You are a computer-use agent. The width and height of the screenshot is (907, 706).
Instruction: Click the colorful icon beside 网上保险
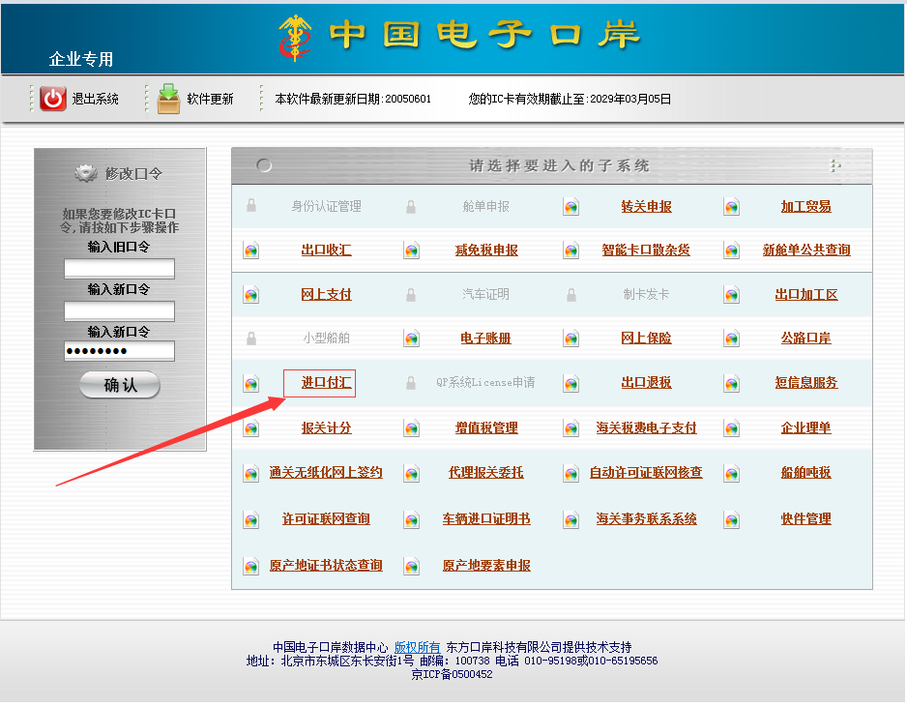pos(571,338)
